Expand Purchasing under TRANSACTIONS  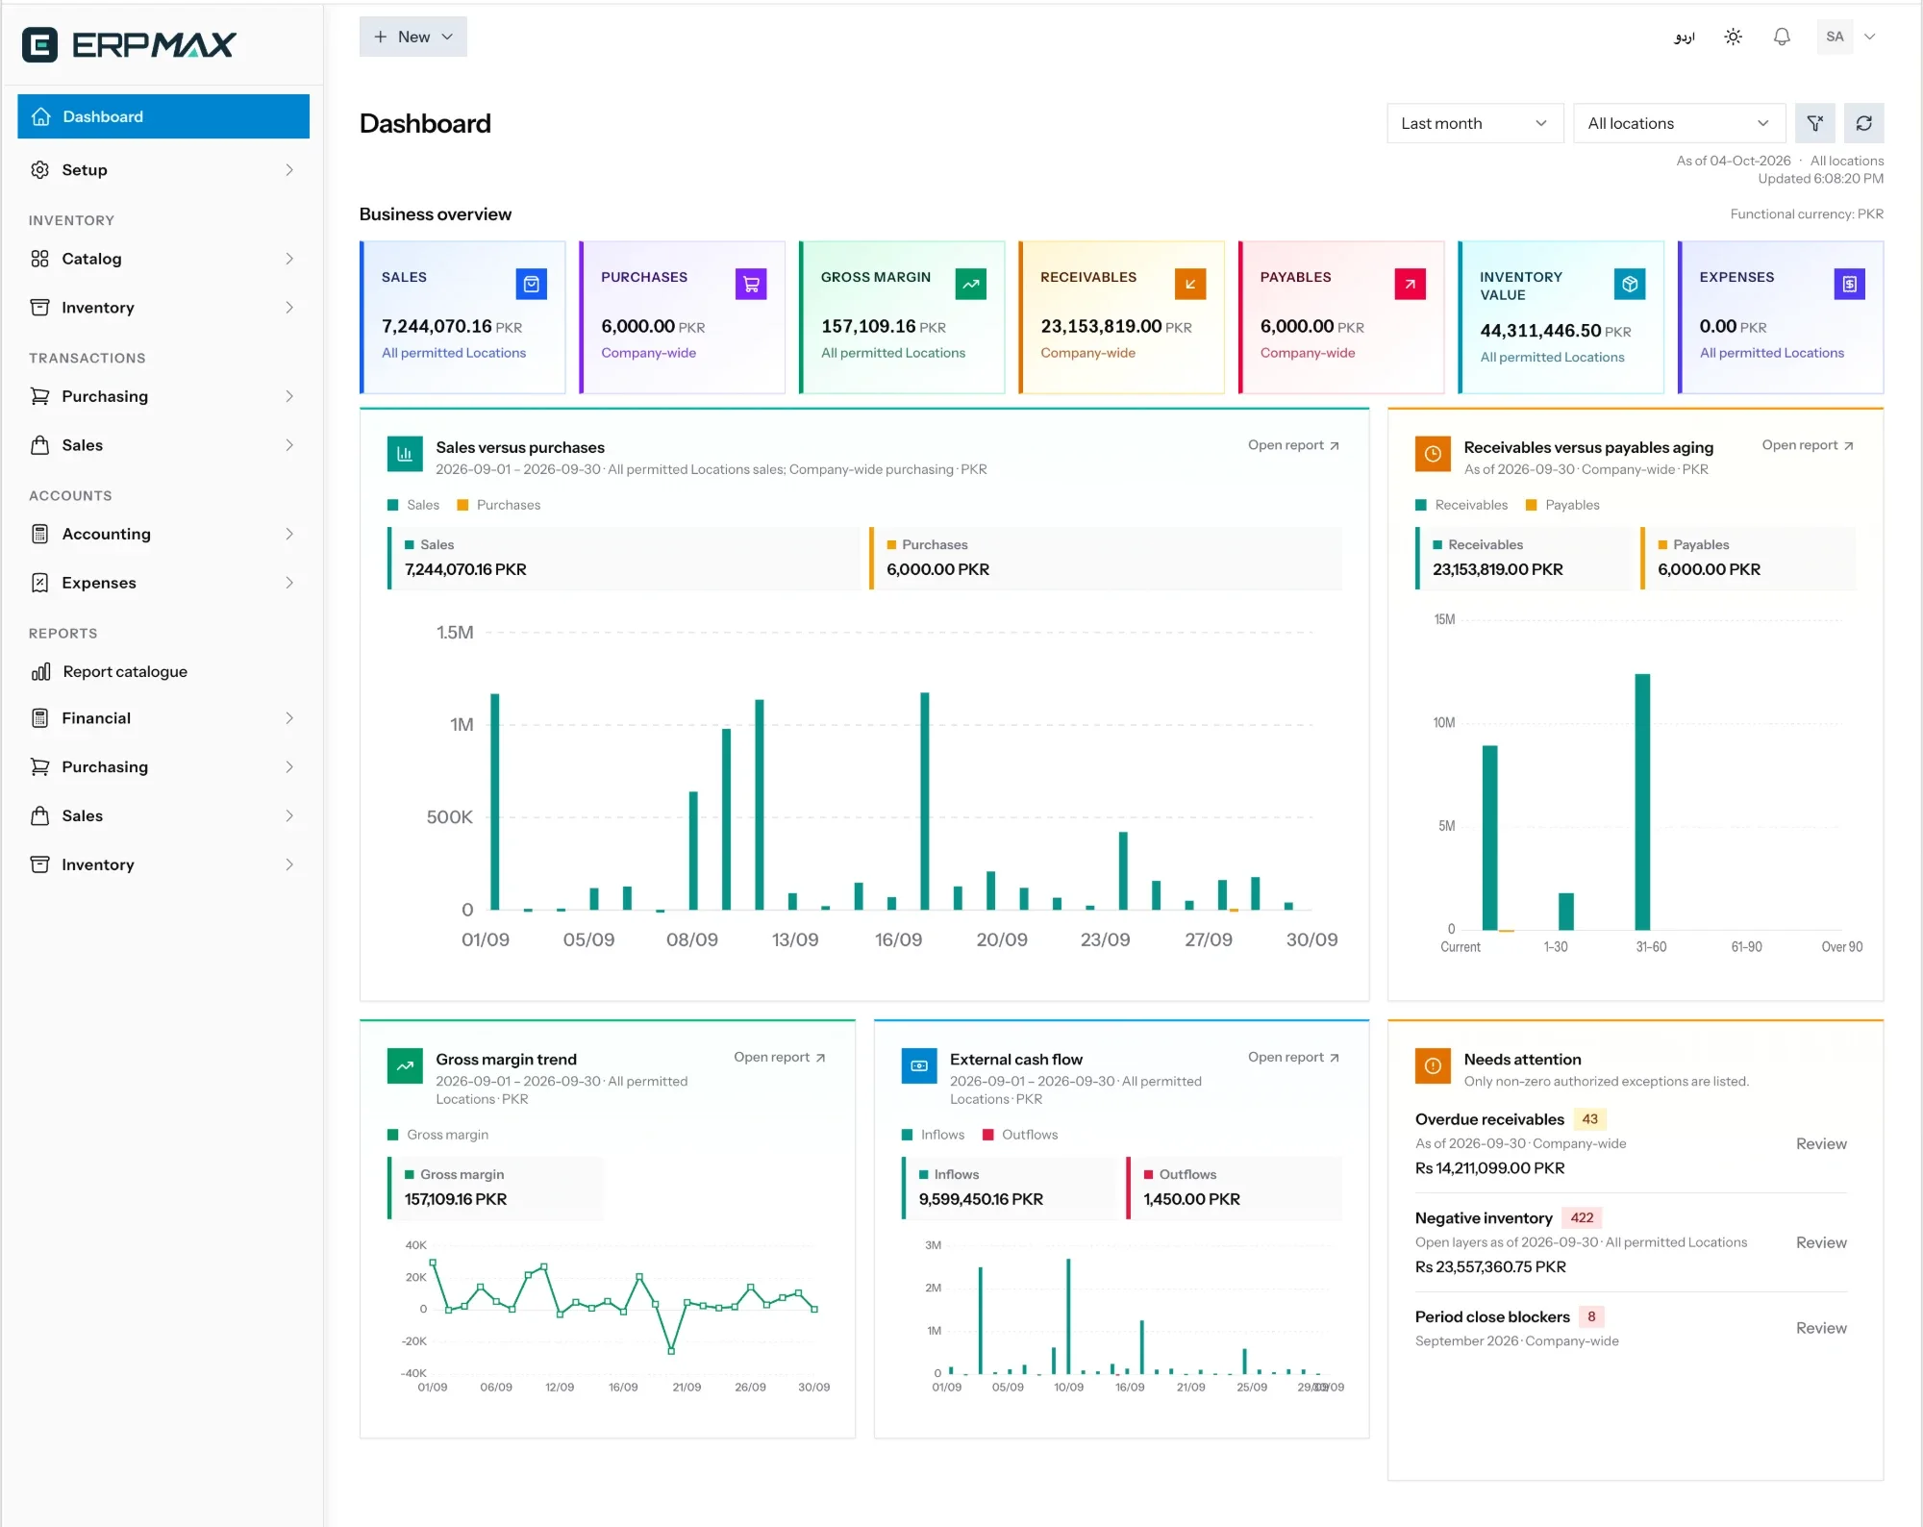(x=163, y=396)
